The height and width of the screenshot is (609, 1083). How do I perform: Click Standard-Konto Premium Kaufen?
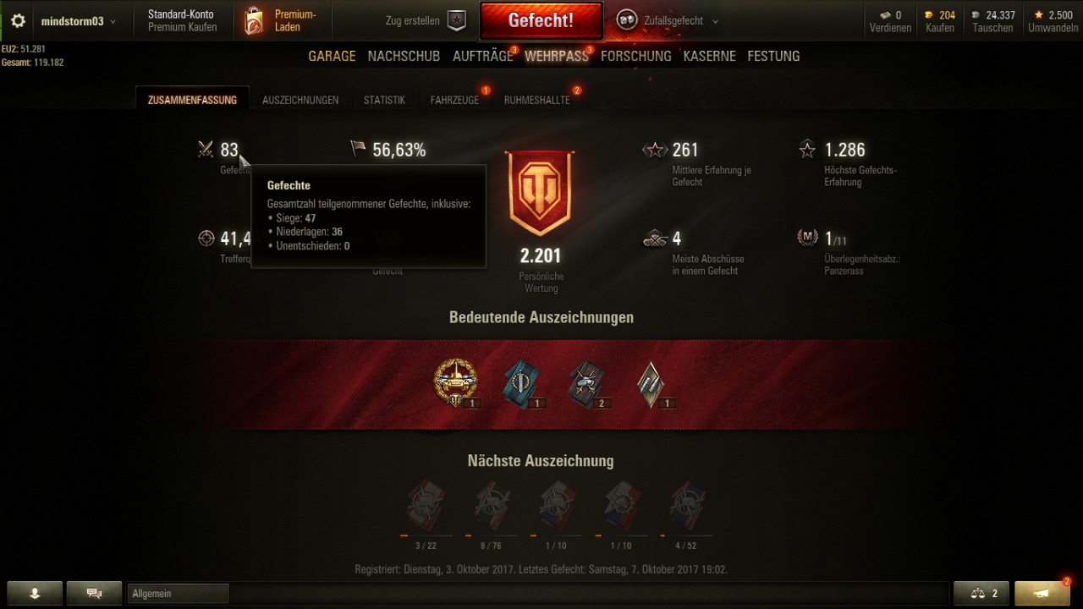click(182, 21)
